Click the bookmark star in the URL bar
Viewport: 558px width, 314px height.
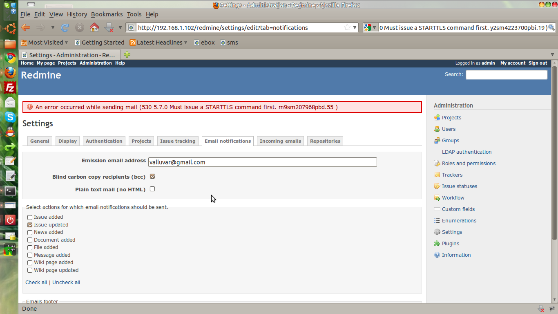(x=347, y=28)
